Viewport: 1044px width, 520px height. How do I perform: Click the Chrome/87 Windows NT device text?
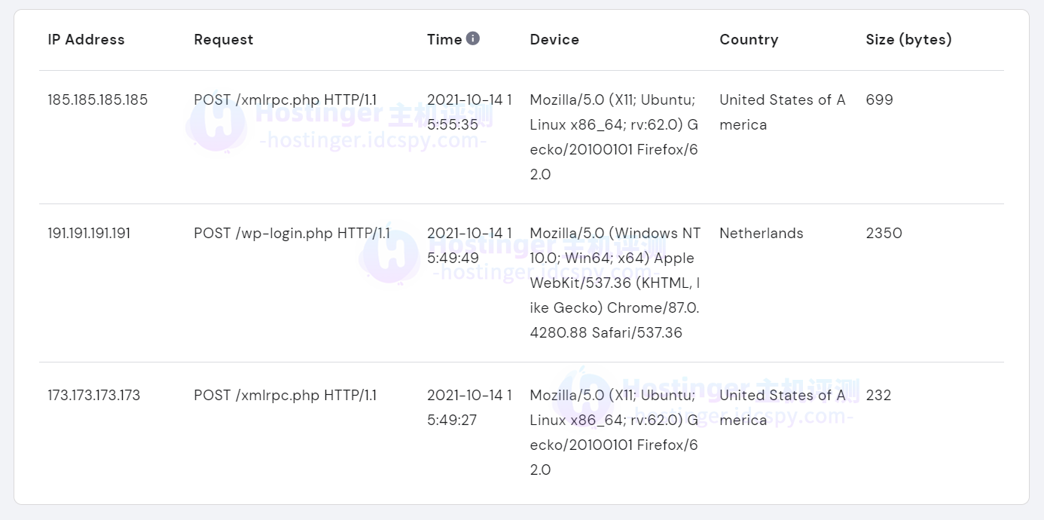615,283
